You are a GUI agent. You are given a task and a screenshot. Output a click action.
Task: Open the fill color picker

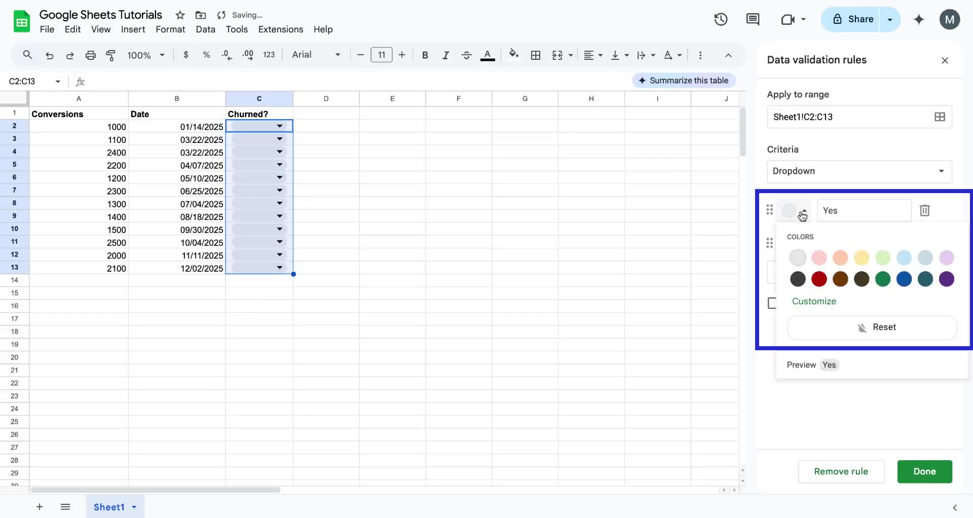[x=514, y=55]
